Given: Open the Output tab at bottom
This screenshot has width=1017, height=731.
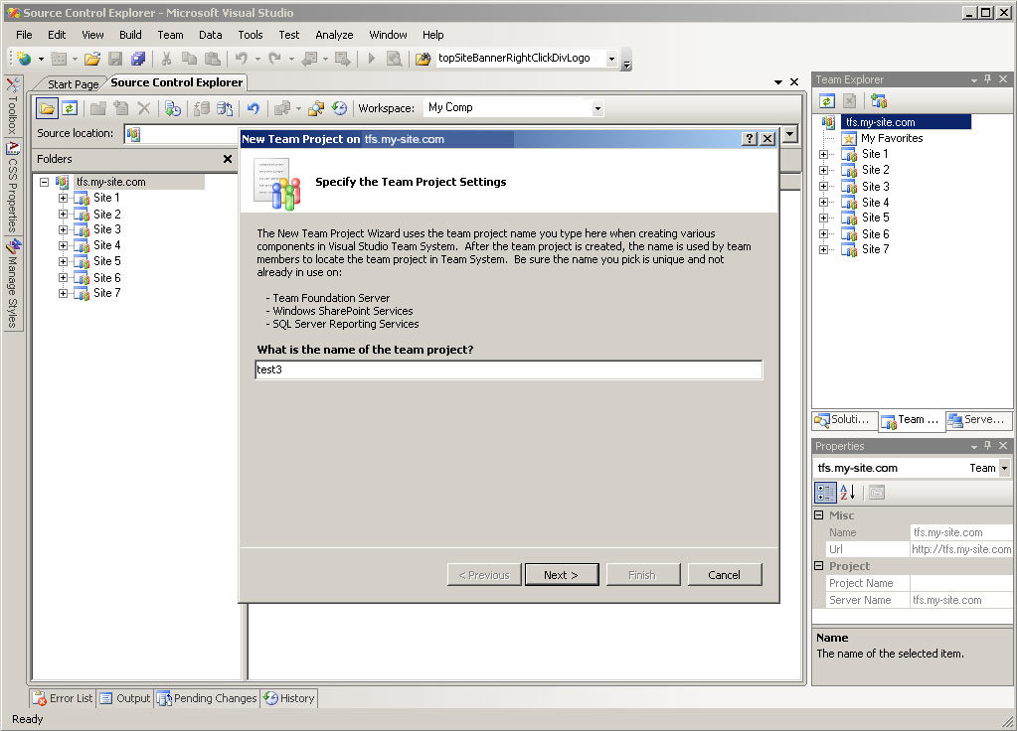Looking at the screenshot, I should click(x=125, y=698).
